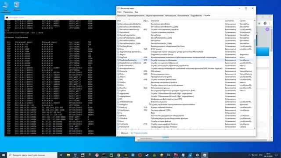
Task: Click the fdPHost service icon
Action: (118, 116)
